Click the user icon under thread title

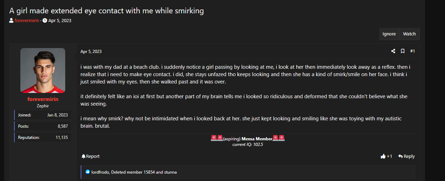(x=12, y=20)
